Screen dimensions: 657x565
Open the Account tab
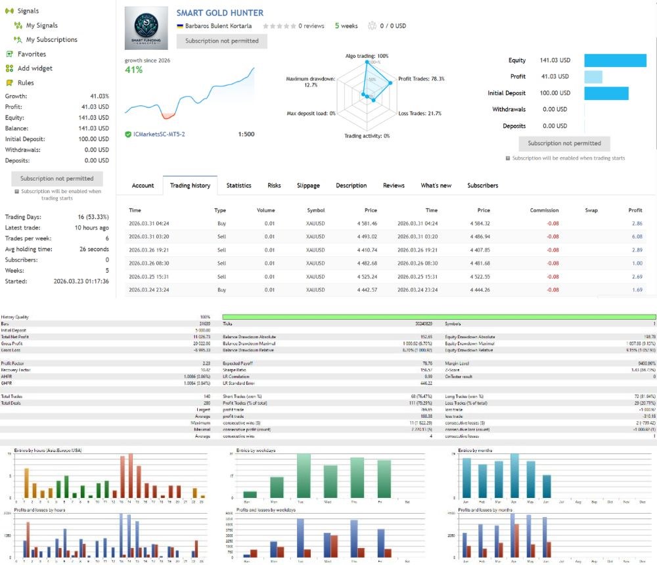point(143,186)
